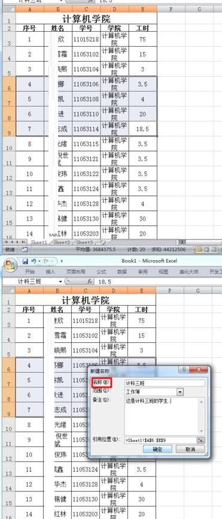
Task: Click the 引用位置 reference field
Action: click(160, 440)
